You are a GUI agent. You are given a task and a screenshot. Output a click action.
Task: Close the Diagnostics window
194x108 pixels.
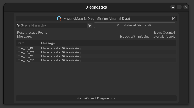[x=186, y=7]
